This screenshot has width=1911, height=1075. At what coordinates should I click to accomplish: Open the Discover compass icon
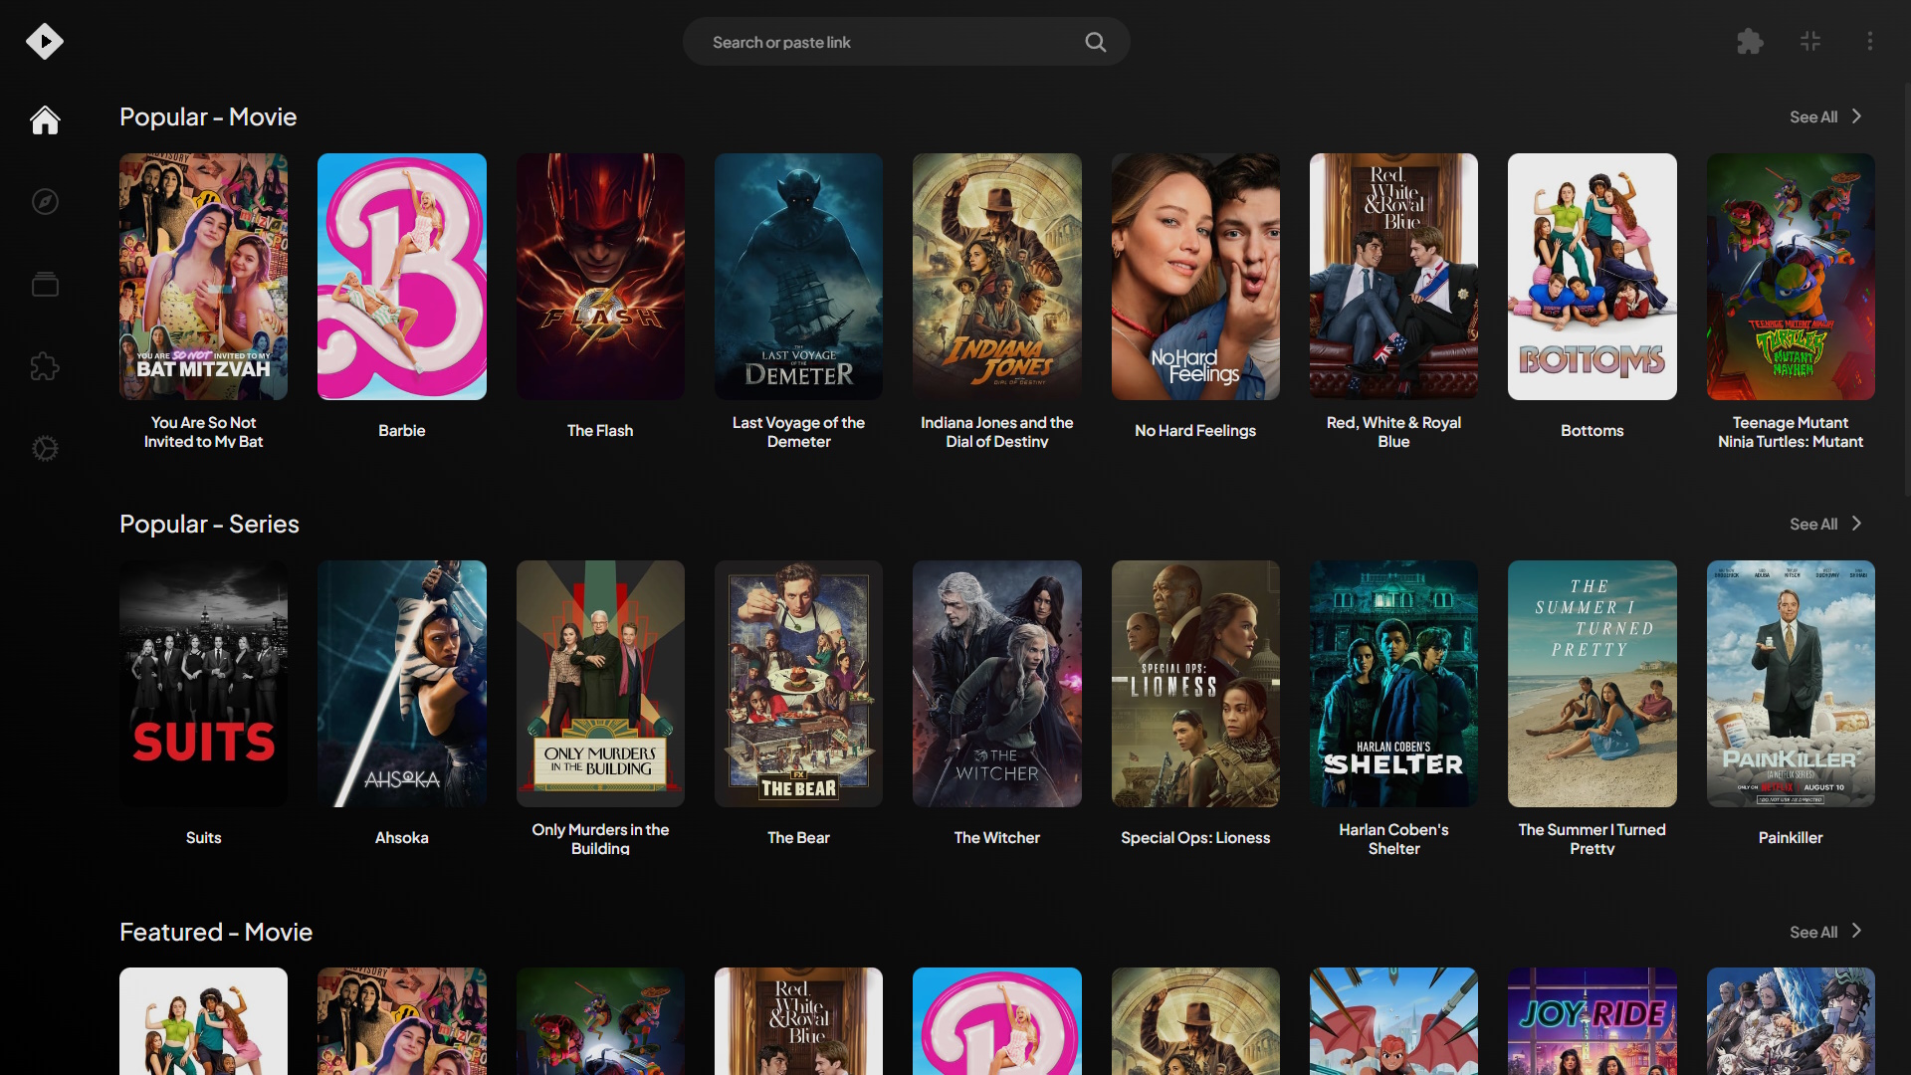coord(45,202)
